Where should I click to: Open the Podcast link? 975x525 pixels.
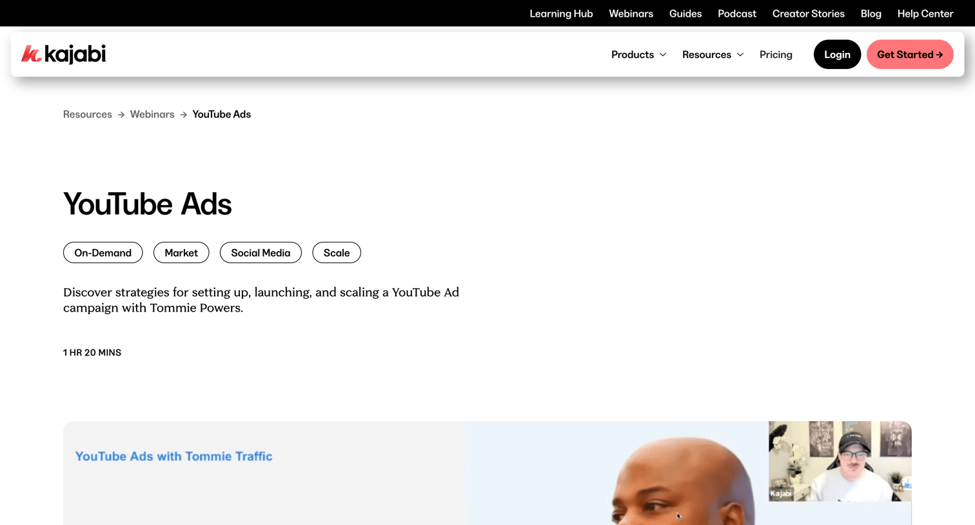[x=737, y=14]
